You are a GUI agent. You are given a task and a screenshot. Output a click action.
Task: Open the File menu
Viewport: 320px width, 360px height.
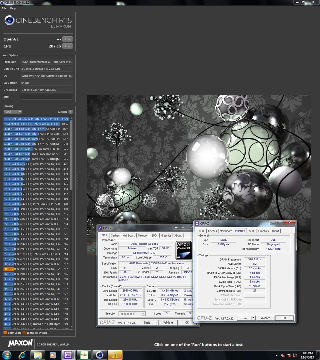[4, 8]
